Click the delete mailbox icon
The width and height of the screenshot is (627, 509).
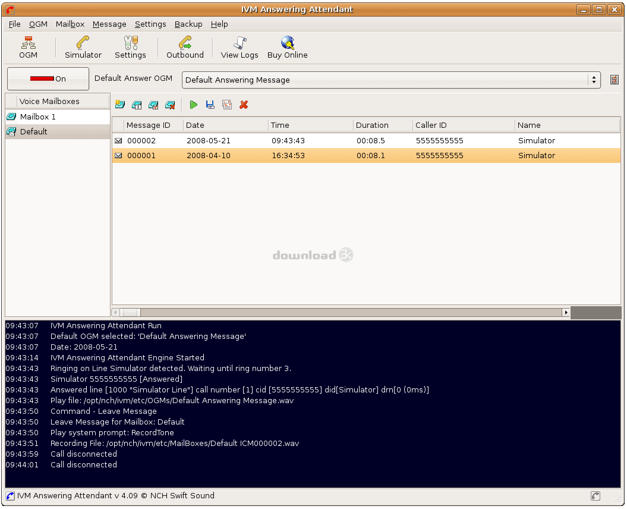click(x=171, y=105)
